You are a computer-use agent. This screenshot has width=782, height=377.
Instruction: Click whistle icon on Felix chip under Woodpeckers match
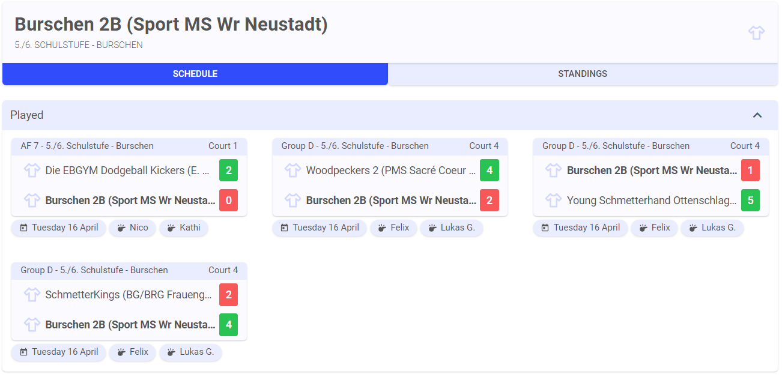pos(382,228)
